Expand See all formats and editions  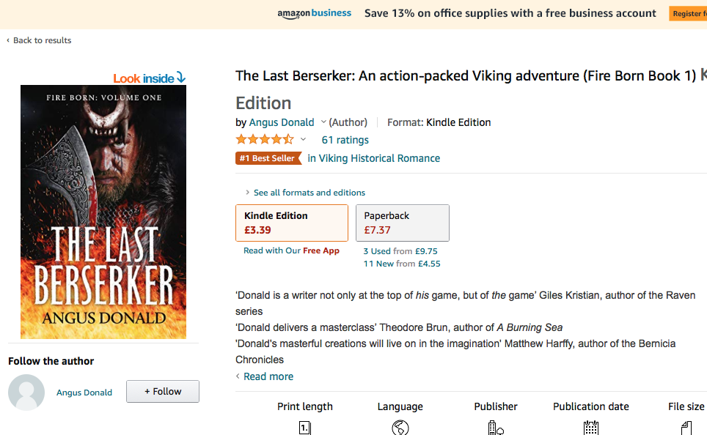[309, 193]
